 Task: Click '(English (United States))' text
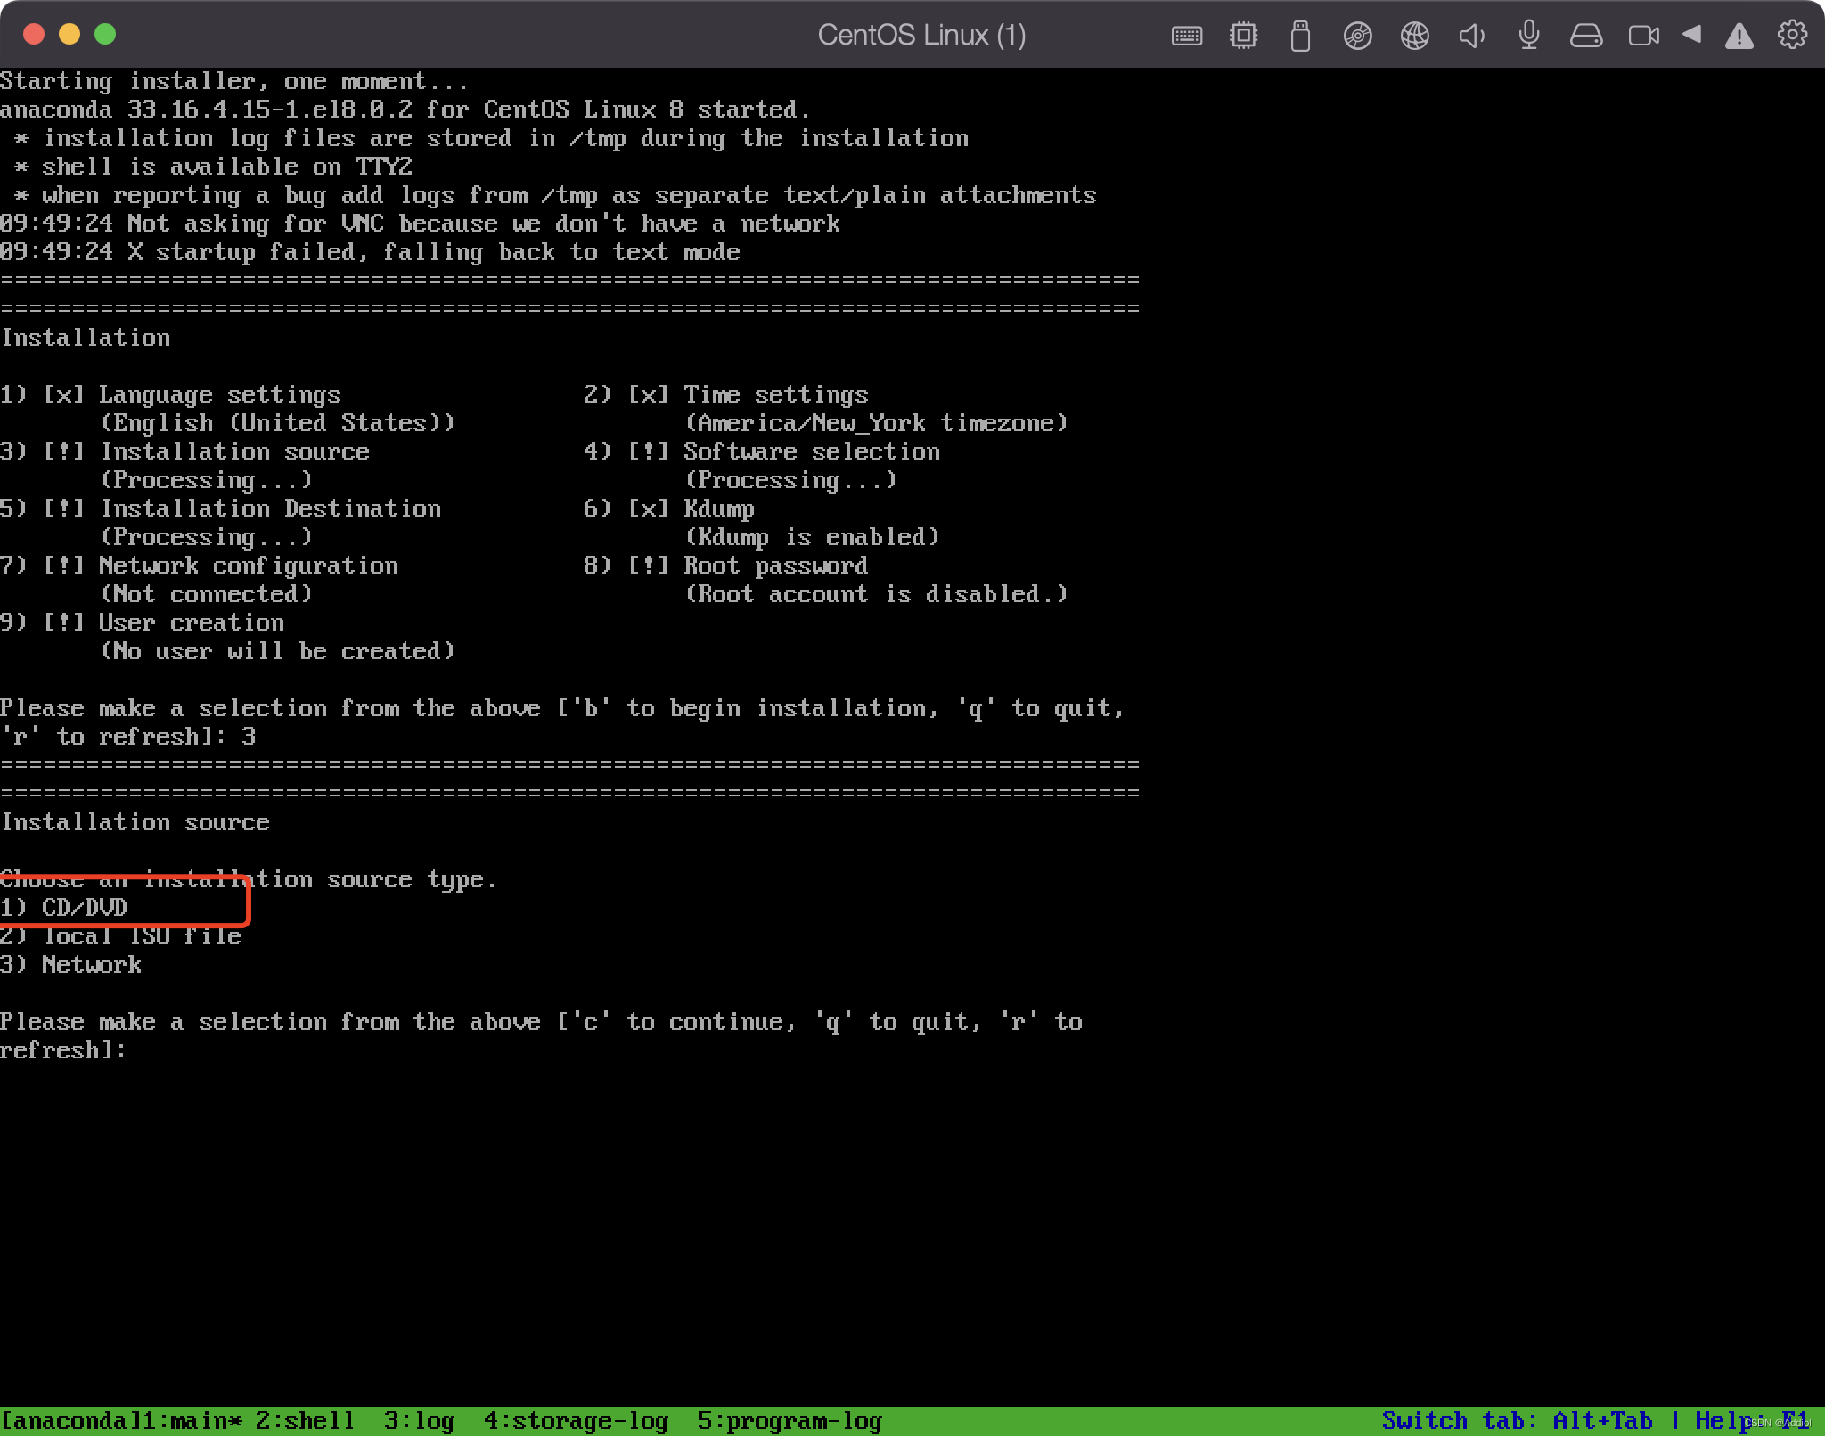pos(277,423)
